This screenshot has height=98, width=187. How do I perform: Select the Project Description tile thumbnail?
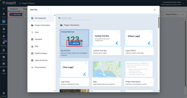point(139,69)
